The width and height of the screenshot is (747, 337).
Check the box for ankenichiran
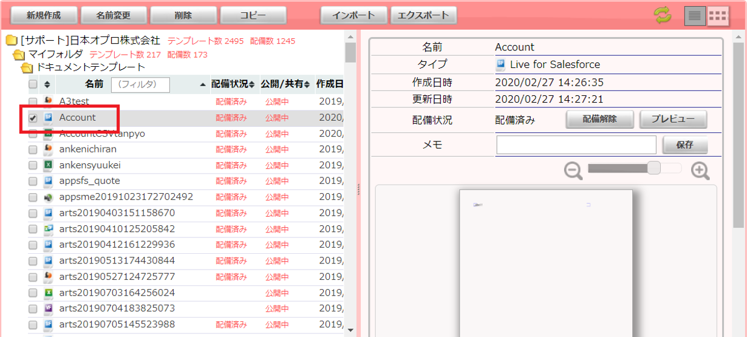(x=33, y=149)
